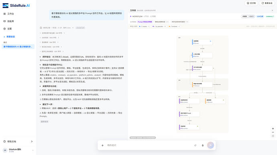The width and height of the screenshot is (277, 155).
Task: Zoom in the workflow canvas
Action: 273,129
